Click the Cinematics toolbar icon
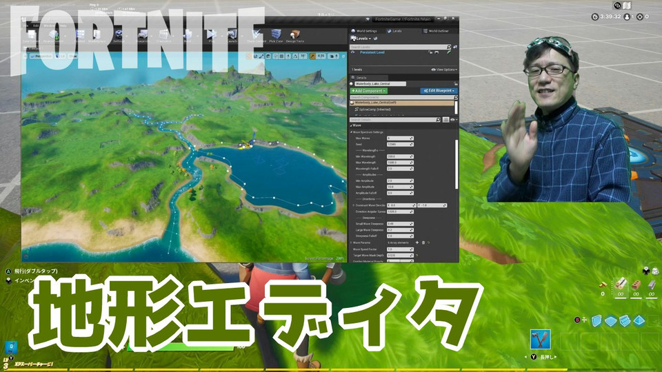Image resolution: width=662 pixels, height=372 pixels. click(x=163, y=36)
